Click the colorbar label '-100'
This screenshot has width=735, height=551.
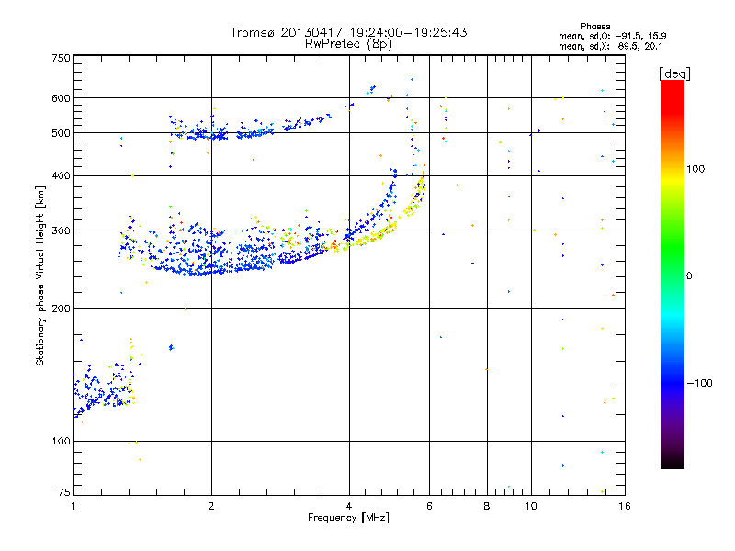pyautogui.click(x=699, y=383)
